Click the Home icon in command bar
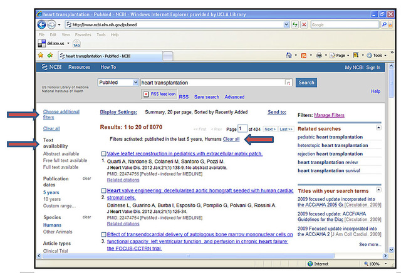 tap(289, 55)
